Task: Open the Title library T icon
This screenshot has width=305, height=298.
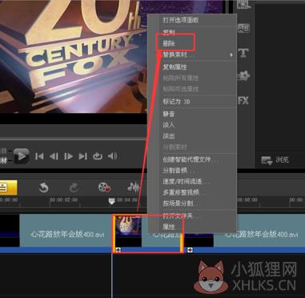Action: tap(243, 53)
